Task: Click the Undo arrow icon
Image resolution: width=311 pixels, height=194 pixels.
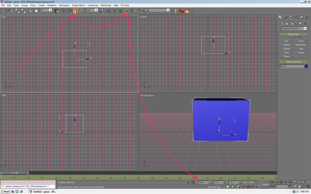Action: (4, 11)
